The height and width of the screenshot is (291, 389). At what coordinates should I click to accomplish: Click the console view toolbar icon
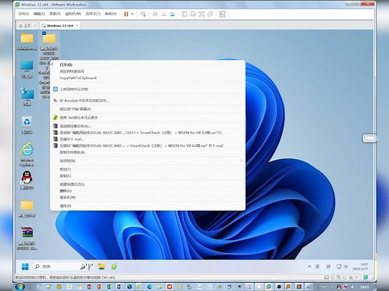[222, 14]
